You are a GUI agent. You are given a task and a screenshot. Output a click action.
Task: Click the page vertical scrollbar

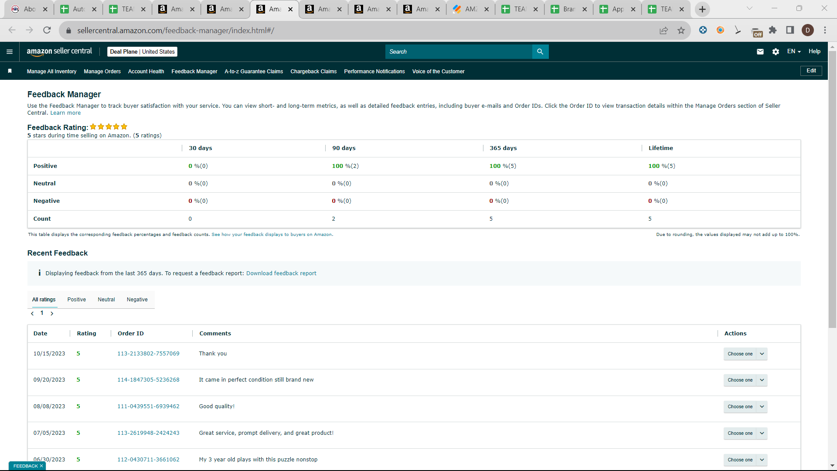pos(832,190)
